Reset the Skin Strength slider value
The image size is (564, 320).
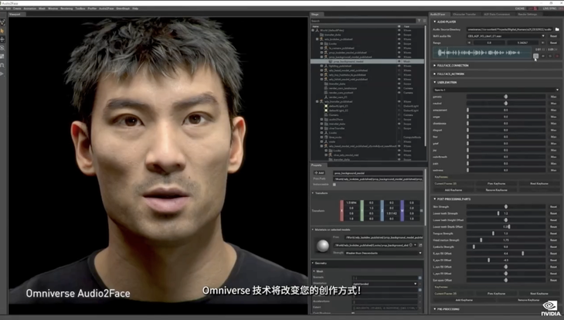point(553,207)
